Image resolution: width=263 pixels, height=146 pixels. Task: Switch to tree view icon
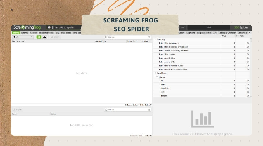coord(44,37)
